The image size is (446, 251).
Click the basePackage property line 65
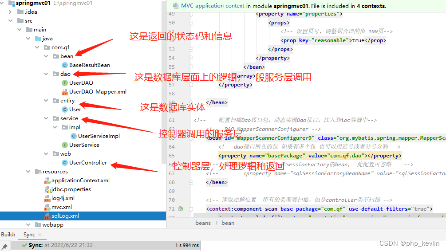[310, 156]
